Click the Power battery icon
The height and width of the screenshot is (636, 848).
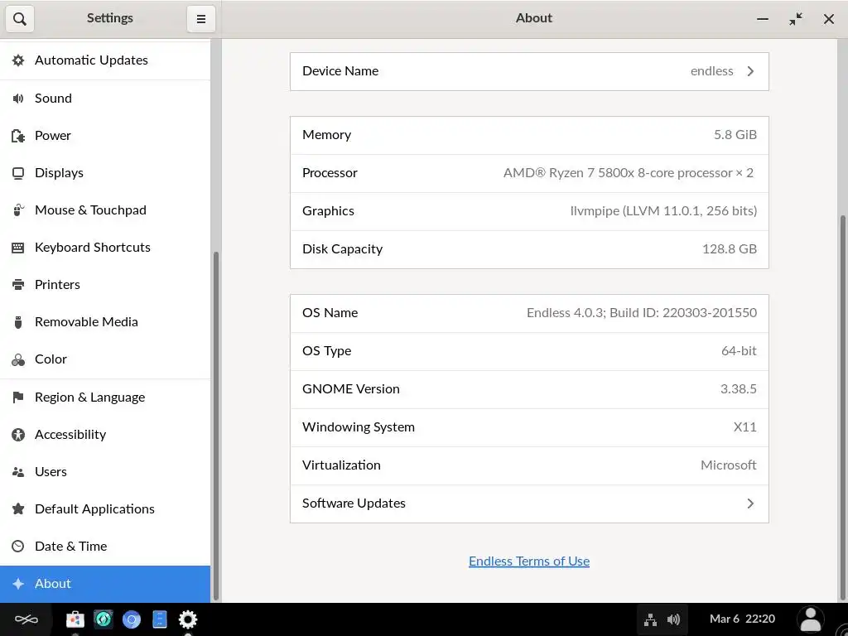point(18,135)
